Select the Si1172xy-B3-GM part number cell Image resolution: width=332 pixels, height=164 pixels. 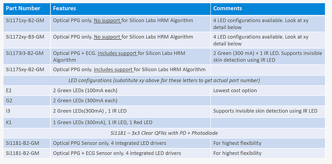27,40
